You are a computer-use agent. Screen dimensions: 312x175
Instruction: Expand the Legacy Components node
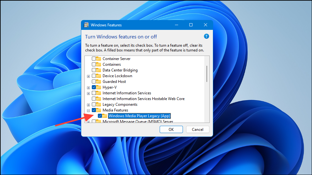(88, 105)
